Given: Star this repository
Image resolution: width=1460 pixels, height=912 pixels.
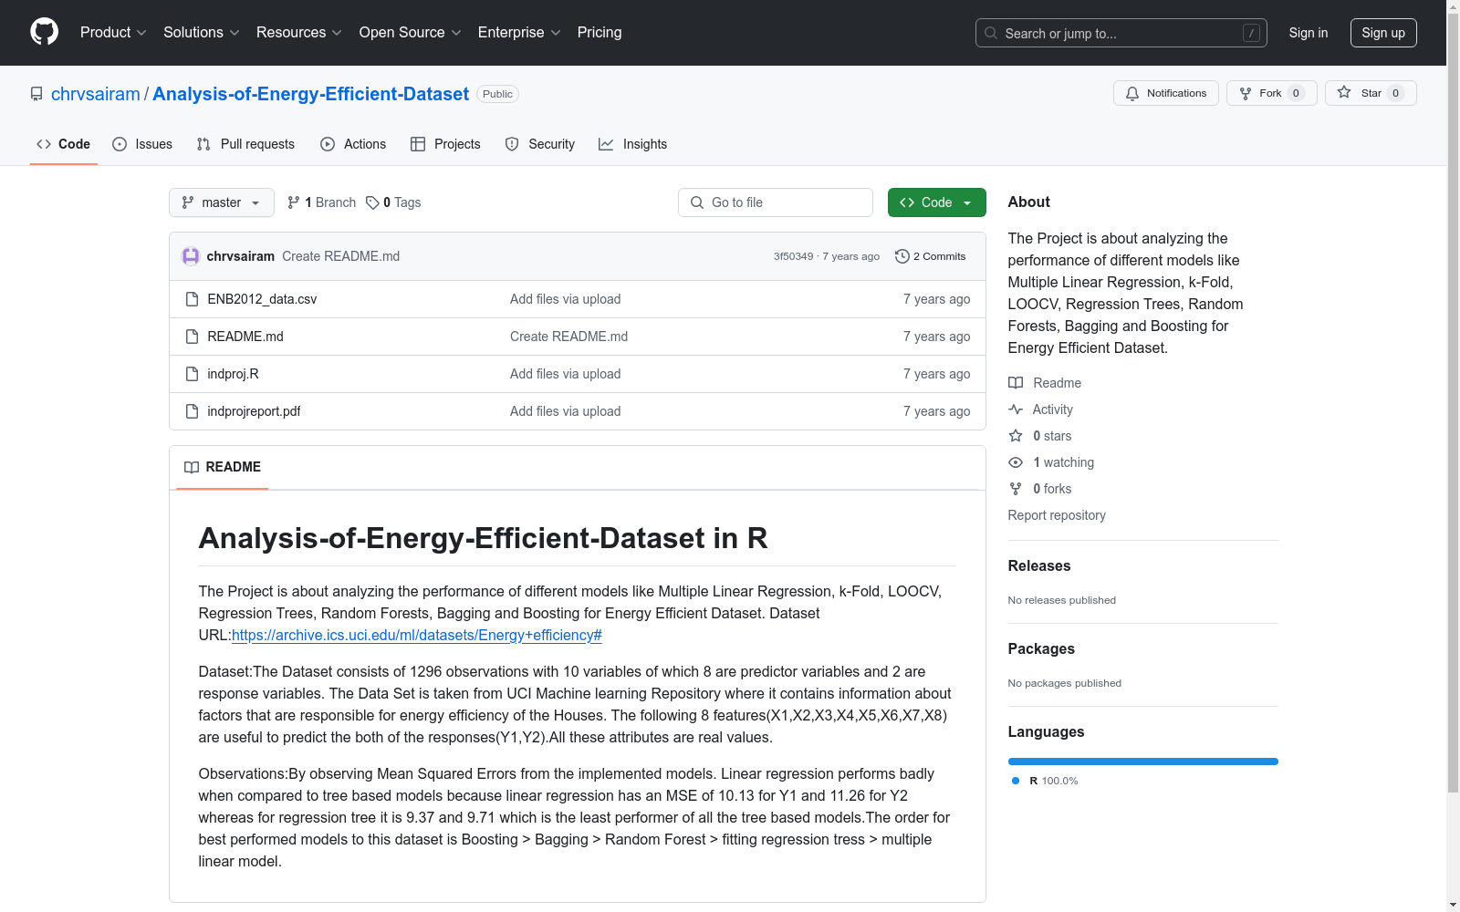Looking at the screenshot, I should 1371,93.
